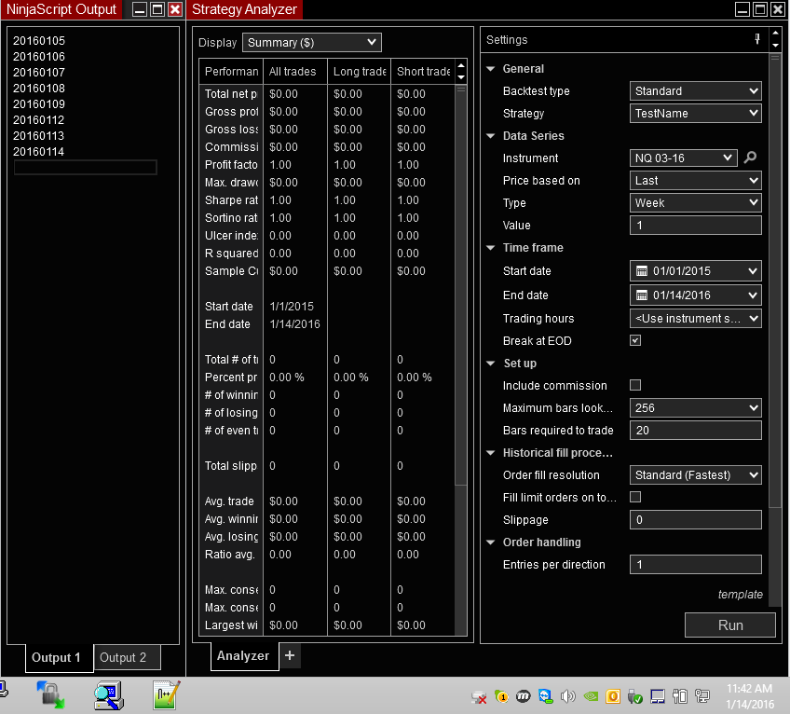Click the instrument search magnifier icon
790x714 pixels.
(750, 158)
